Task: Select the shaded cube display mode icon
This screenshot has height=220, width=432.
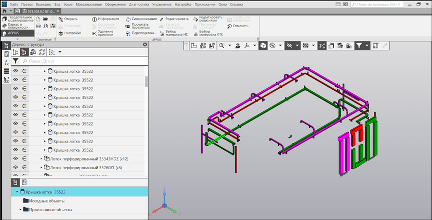Action: tap(263, 46)
